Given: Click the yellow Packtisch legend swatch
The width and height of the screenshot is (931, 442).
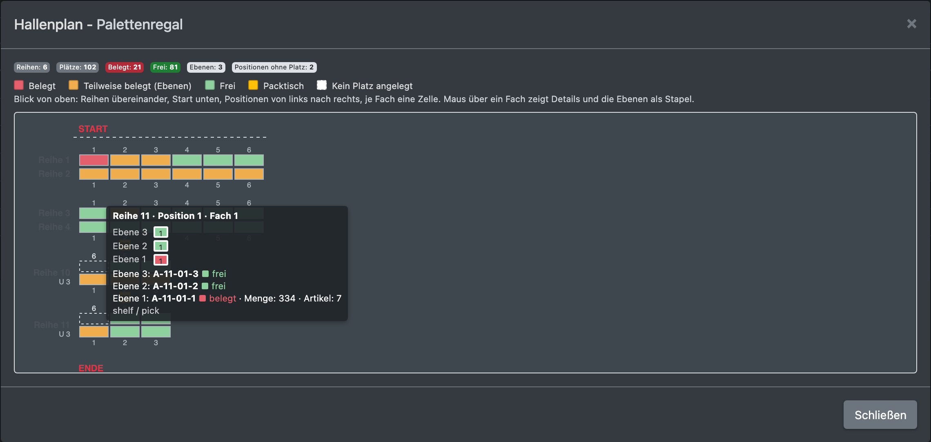Looking at the screenshot, I should pos(253,85).
